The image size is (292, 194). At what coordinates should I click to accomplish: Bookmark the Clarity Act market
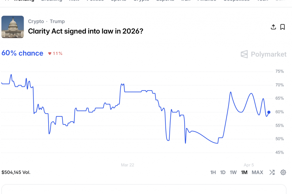tap(283, 27)
